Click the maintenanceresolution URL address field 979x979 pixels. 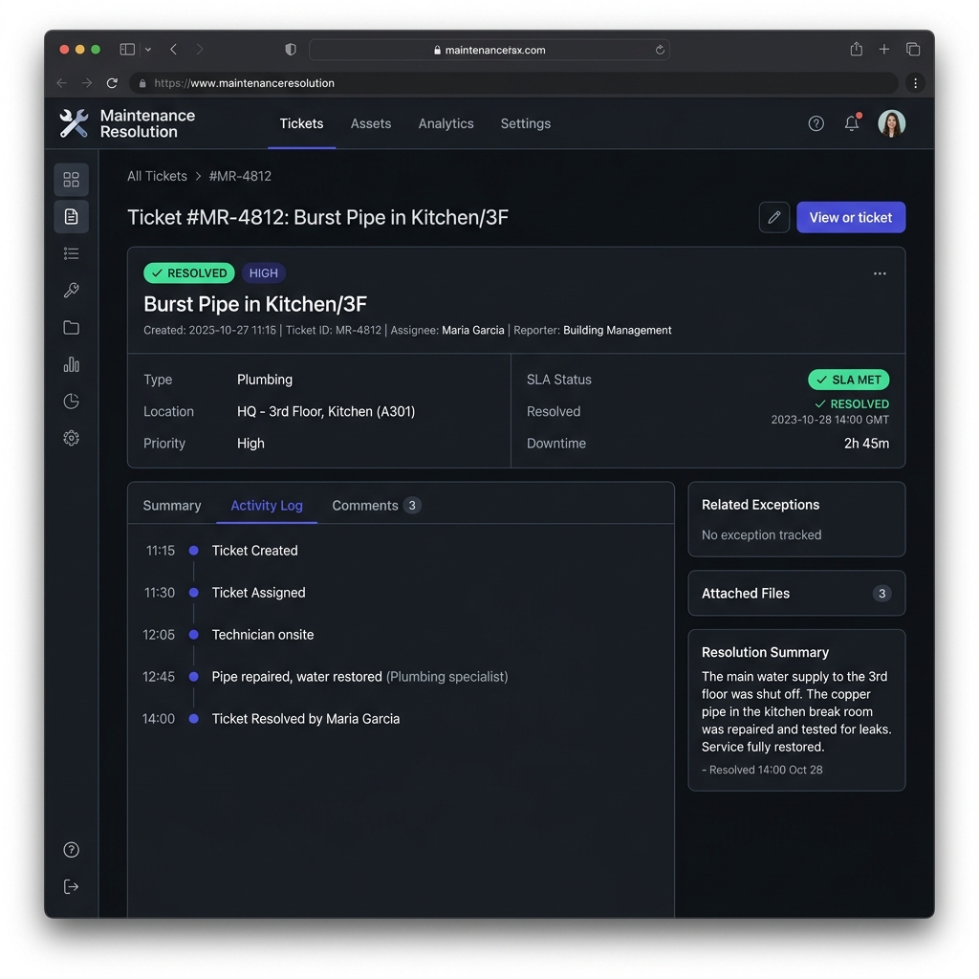[513, 83]
